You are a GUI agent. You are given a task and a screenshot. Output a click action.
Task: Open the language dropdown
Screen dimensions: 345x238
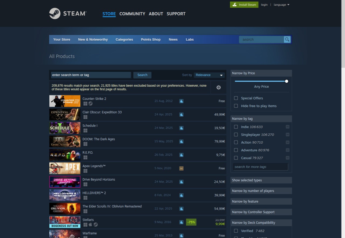click(281, 5)
